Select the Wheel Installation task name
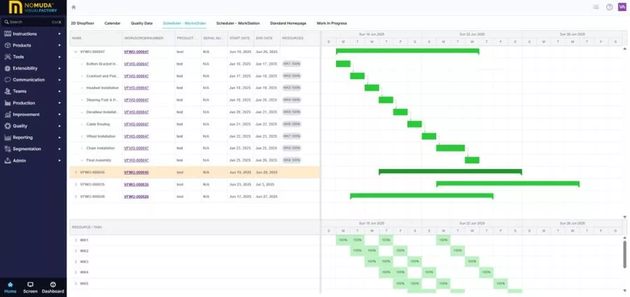Image resolution: width=630 pixels, height=297 pixels. click(101, 136)
